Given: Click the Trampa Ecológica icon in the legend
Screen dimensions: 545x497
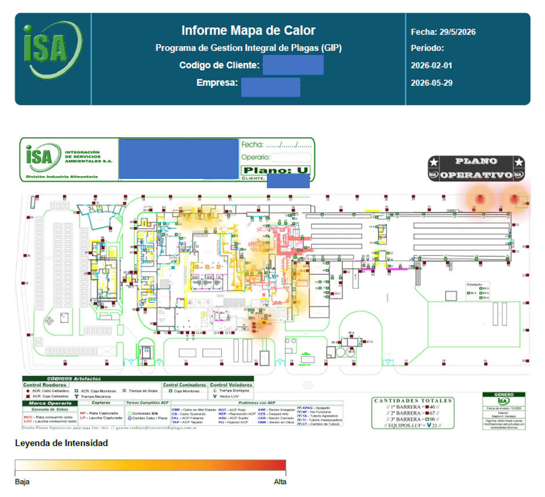Looking at the screenshot, I should click(x=215, y=390).
